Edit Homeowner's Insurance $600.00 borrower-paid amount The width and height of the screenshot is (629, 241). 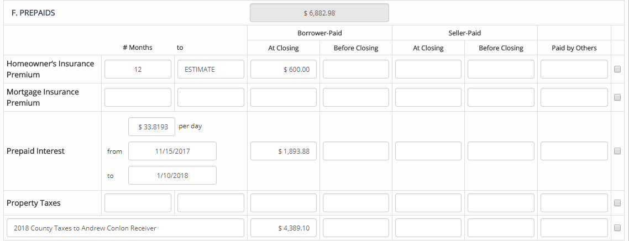click(284, 69)
